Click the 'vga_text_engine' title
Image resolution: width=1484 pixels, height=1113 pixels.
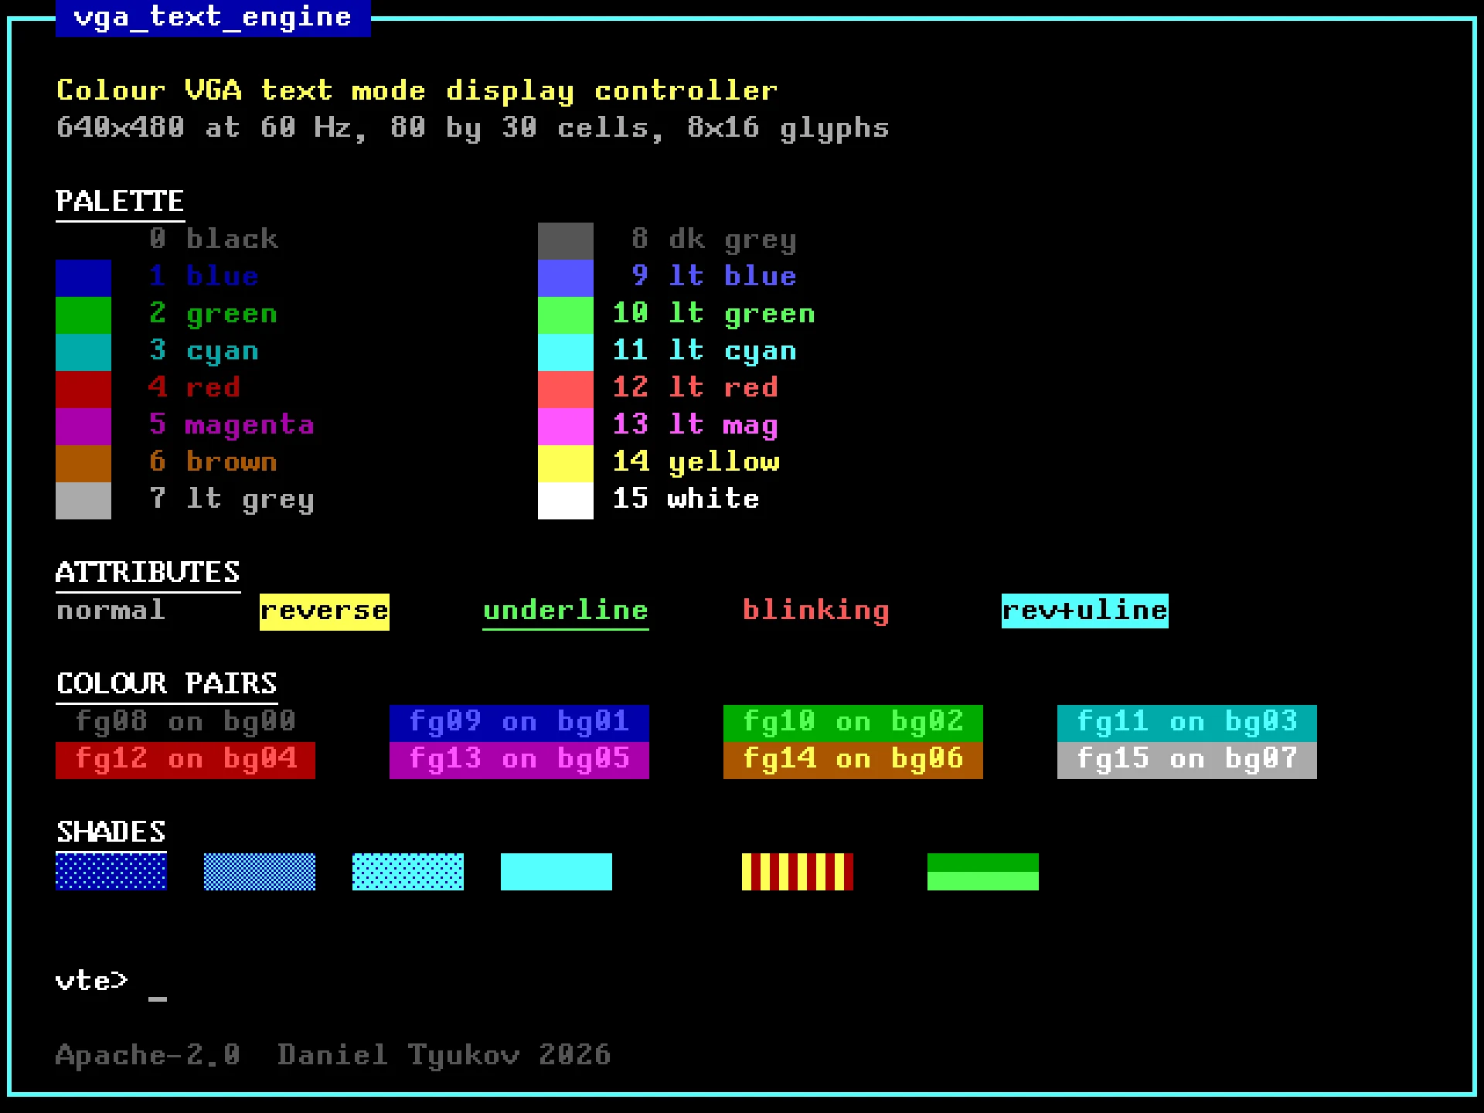point(213,17)
